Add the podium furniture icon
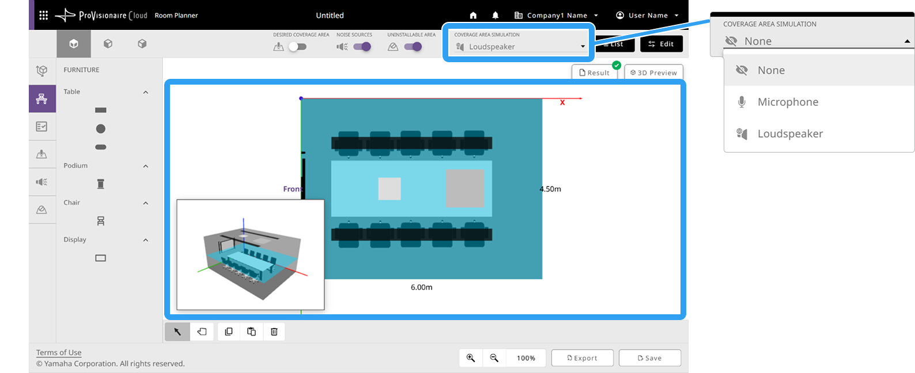Viewport: 915px width, 373px height. [101, 184]
